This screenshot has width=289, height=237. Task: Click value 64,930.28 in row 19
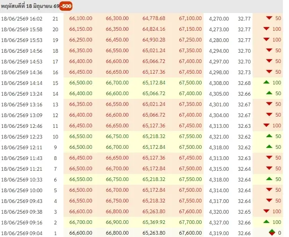click(154, 40)
